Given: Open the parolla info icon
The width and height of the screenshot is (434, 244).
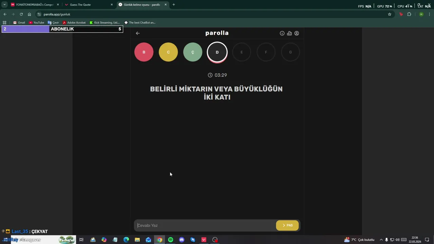Looking at the screenshot, I should (282, 33).
